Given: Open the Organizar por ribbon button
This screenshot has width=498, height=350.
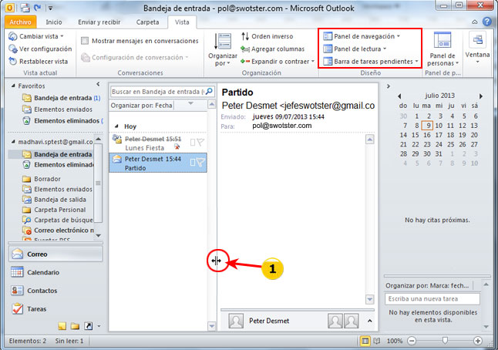Looking at the screenshot, I should tap(223, 50).
